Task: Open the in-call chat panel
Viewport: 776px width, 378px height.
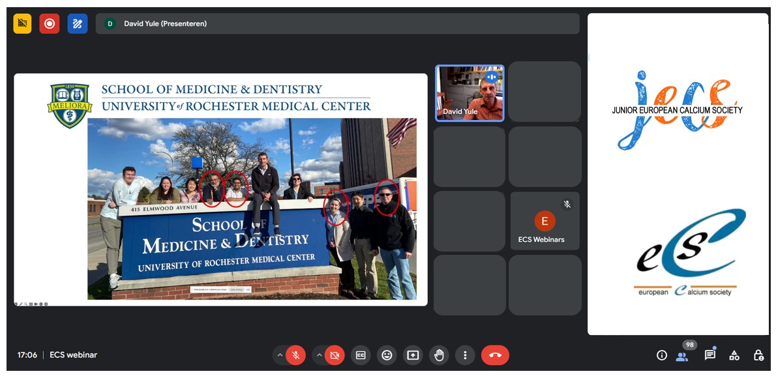Action: click(x=710, y=355)
